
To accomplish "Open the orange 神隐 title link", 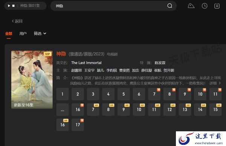I will [61, 54].
